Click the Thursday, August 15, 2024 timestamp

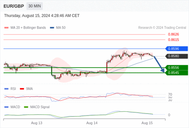(42, 16)
